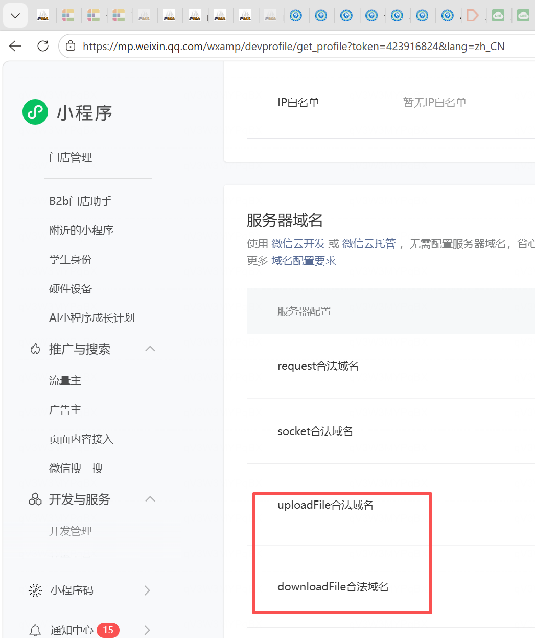Screen dimensions: 535x638
Task: Click the green Mini Program logo icon
Action: click(x=35, y=112)
